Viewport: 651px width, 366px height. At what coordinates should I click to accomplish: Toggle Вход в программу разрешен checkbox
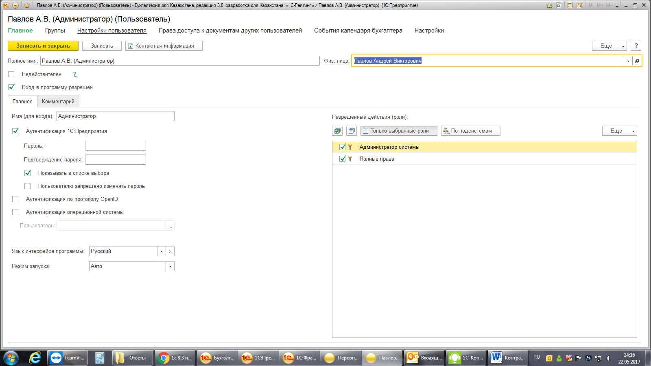[11, 87]
